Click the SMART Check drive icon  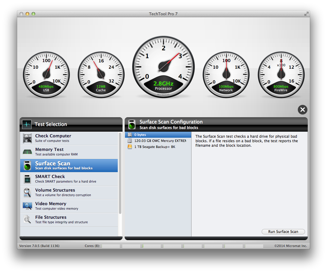tap(27, 179)
